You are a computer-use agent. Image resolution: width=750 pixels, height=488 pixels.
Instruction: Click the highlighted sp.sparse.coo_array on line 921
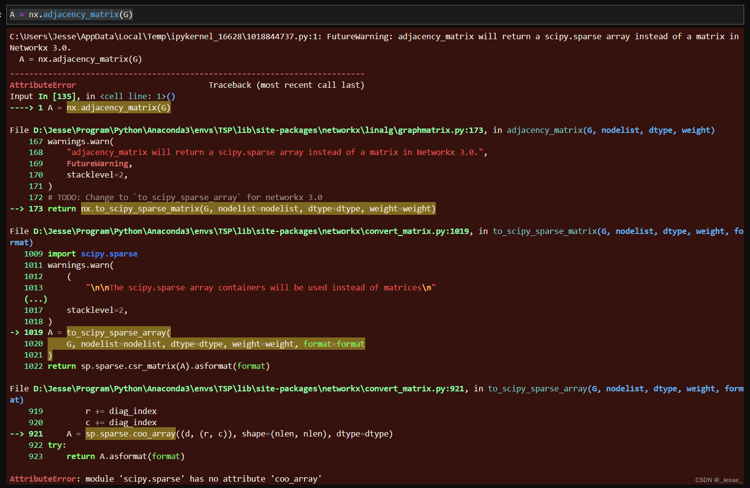coord(130,434)
